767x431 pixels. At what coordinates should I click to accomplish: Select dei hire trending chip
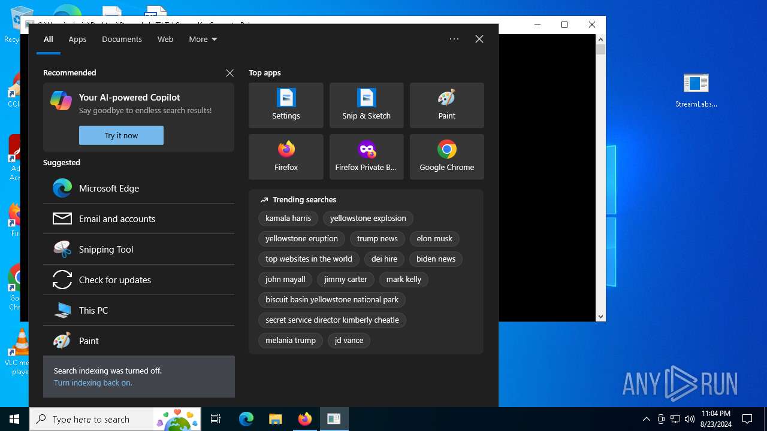pos(384,259)
